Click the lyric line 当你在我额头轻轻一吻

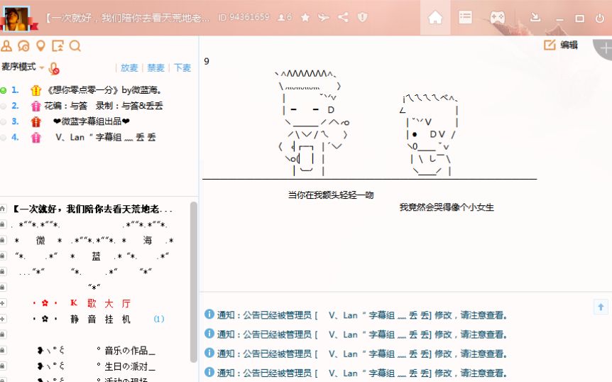coord(331,195)
